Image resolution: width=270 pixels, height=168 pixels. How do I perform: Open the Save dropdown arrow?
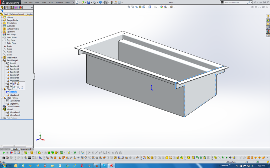91,3
